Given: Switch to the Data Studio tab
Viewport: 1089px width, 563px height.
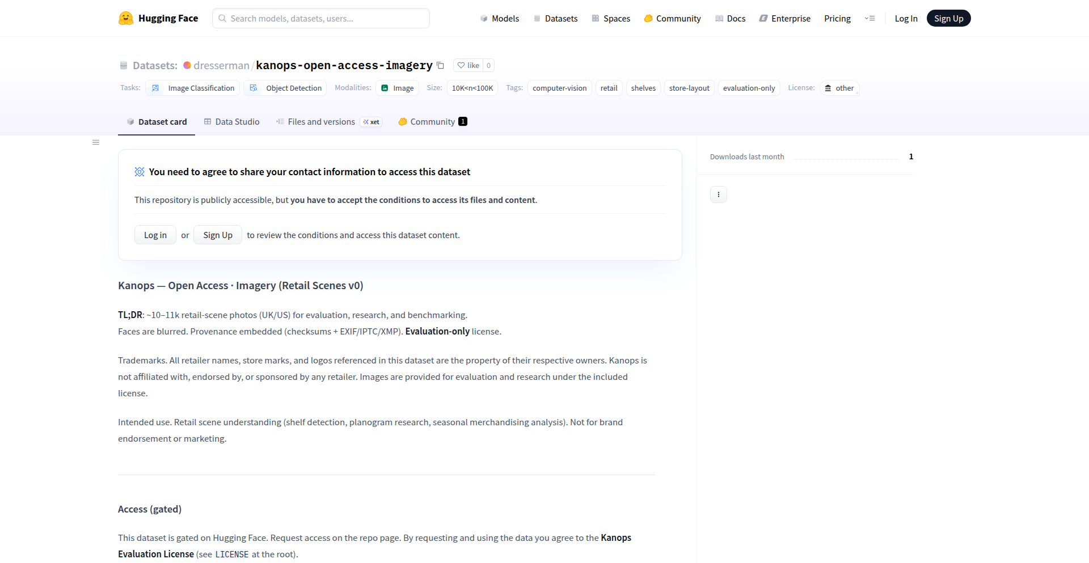Looking at the screenshot, I should point(231,122).
